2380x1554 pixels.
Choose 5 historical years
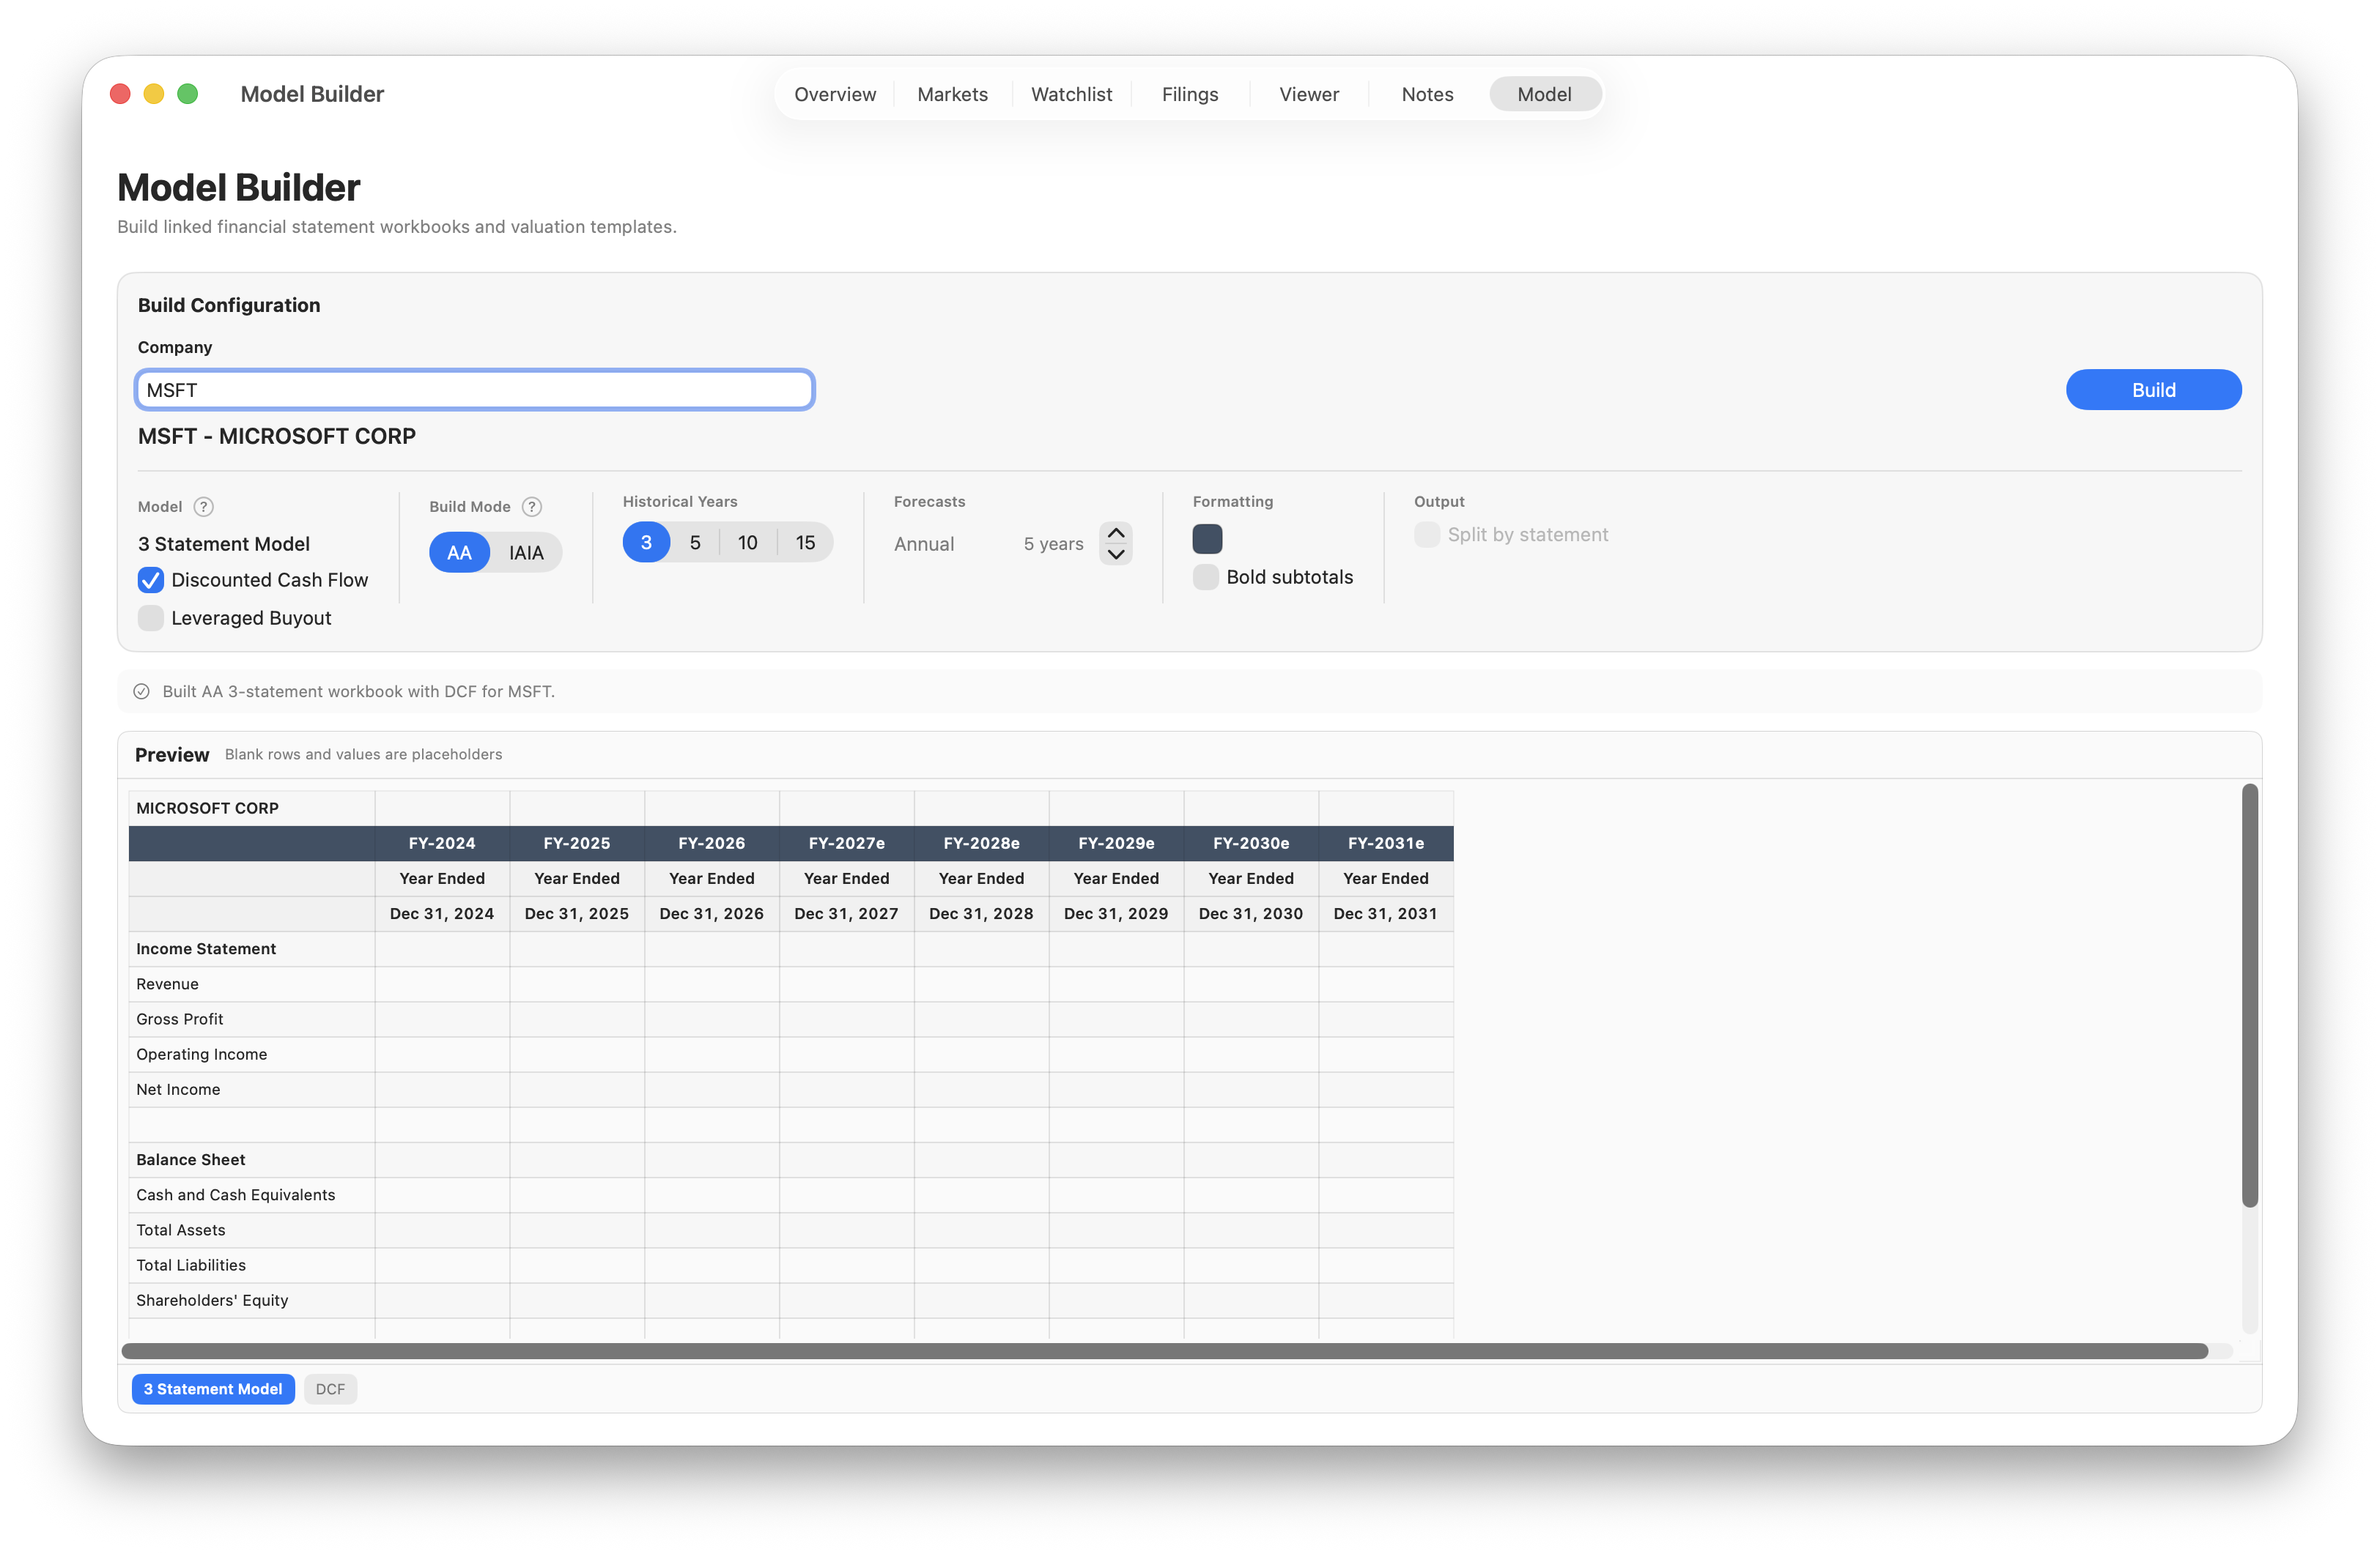pos(695,542)
